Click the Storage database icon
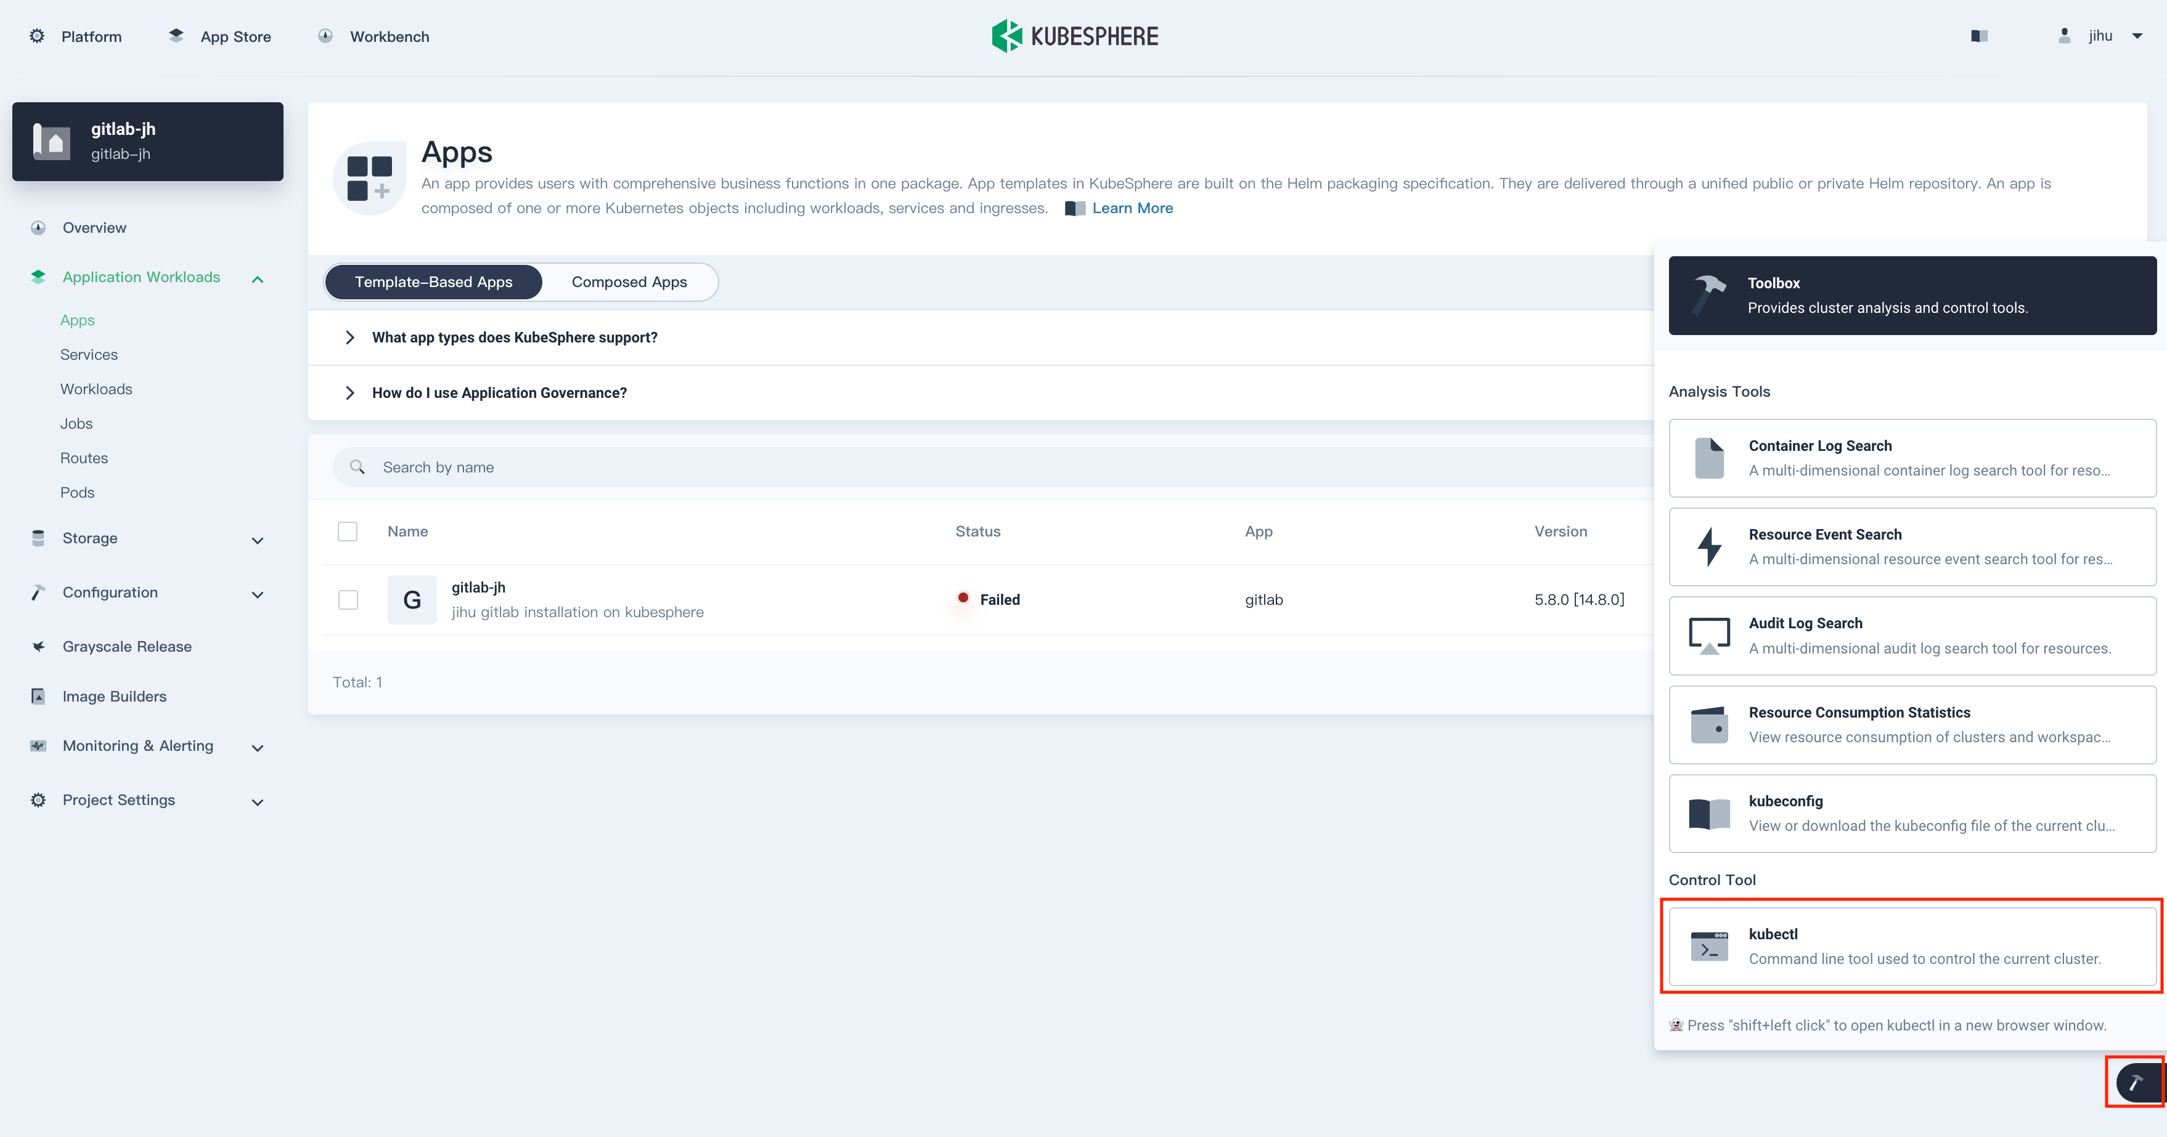Screen dimensions: 2167x1137 coord(38,538)
